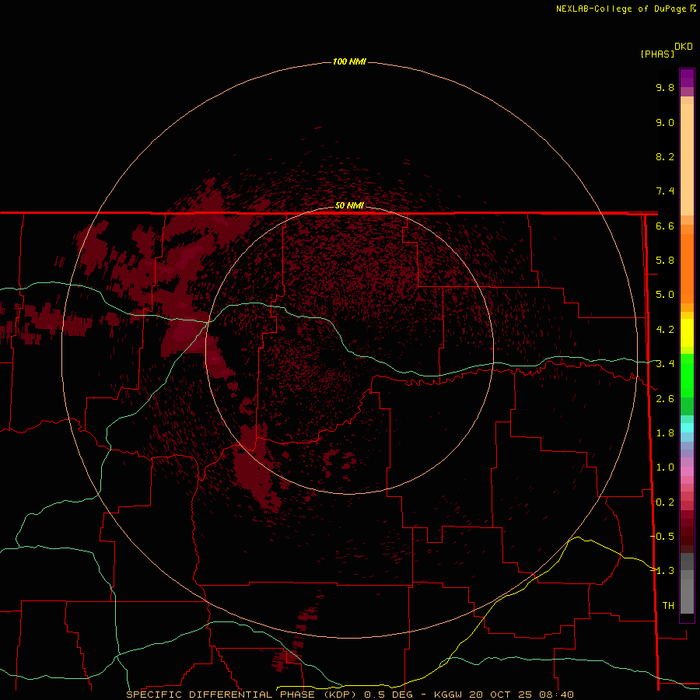Image resolution: width=700 pixels, height=700 pixels.
Task: Click the 9.0 scale value
Action: (x=665, y=122)
